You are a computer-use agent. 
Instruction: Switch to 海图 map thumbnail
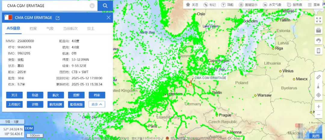(x=316, y=136)
